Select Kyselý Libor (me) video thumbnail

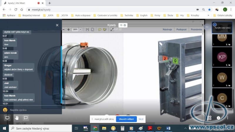pyautogui.click(x=222, y=28)
